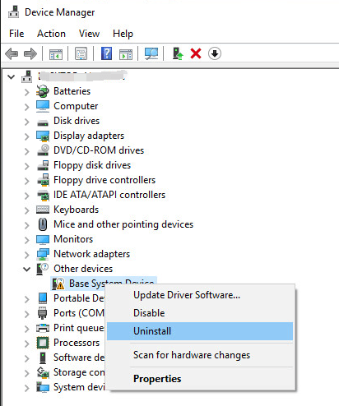Click the computer root node icon
The height and width of the screenshot is (406, 339).
point(27,76)
